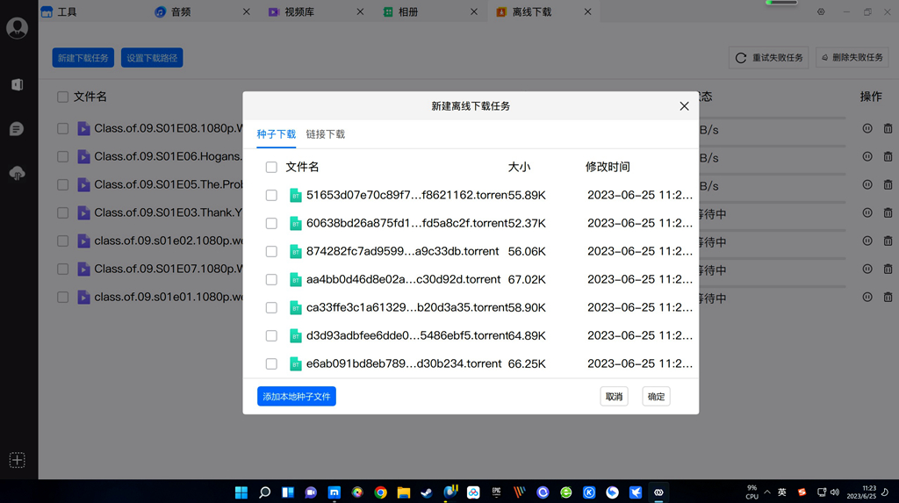Open Steam from the taskbar
This screenshot has height=503, width=899.
427,492
